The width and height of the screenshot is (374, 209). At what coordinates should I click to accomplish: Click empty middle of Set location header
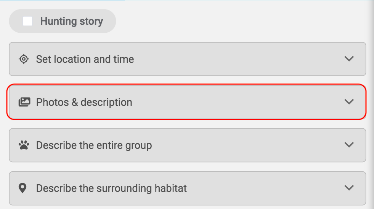236,59
